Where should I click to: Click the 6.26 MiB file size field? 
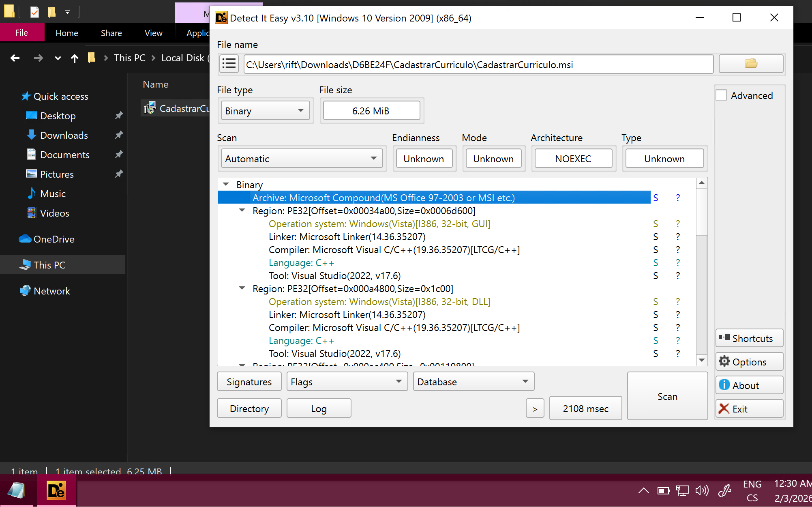[x=371, y=111]
